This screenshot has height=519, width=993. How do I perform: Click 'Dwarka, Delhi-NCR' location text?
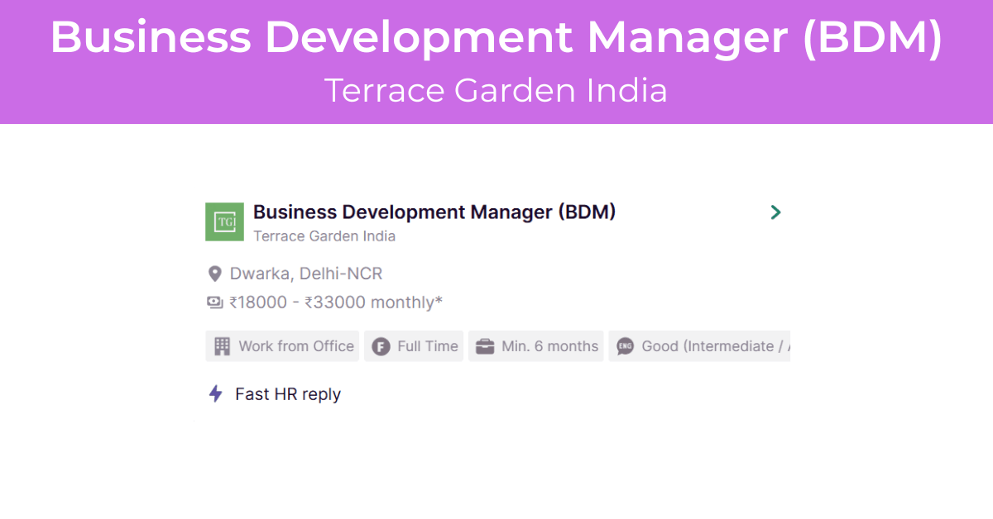[x=306, y=274]
